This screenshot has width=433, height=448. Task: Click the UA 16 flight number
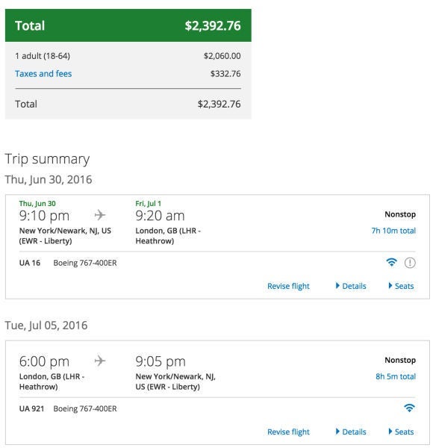[x=30, y=263]
